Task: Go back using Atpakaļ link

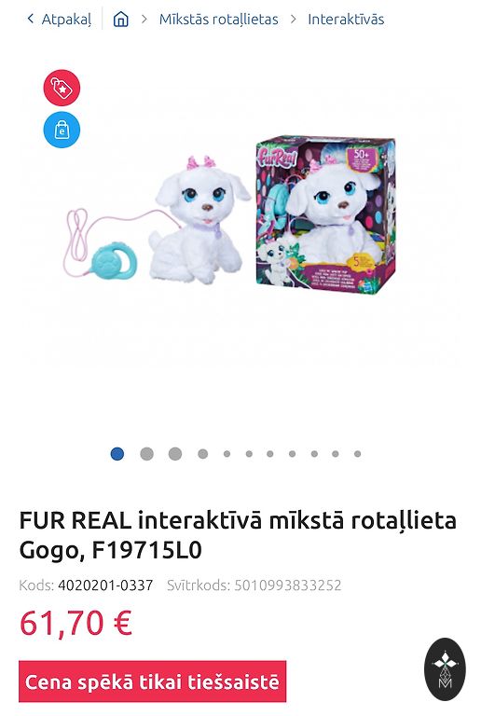Action: 66,20
